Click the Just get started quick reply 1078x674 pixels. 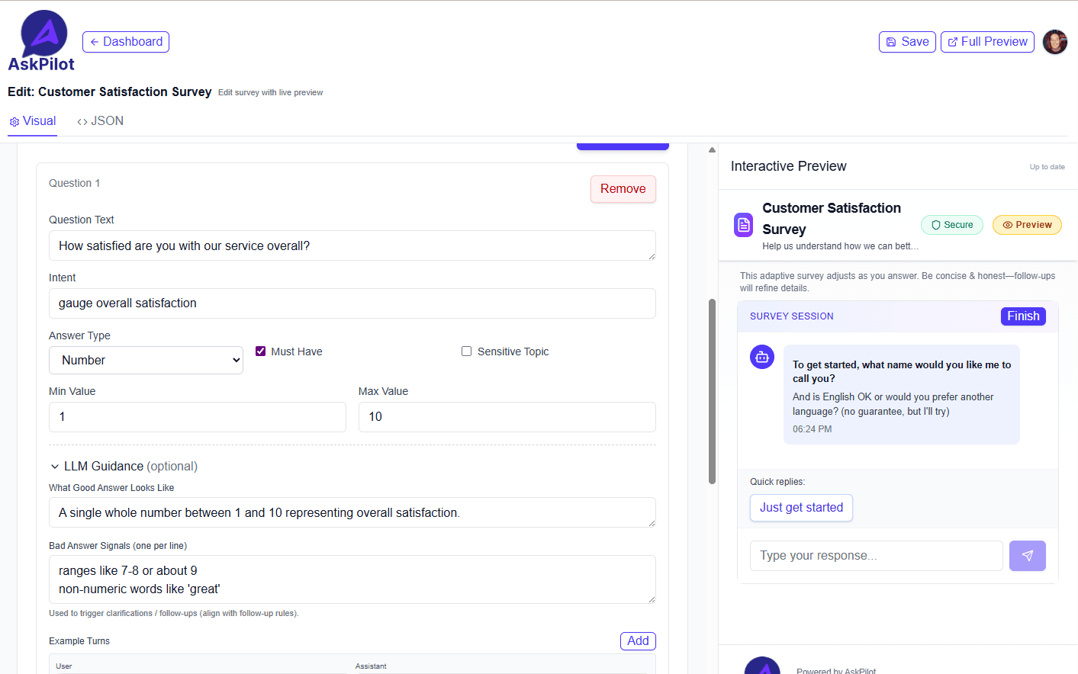[x=801, y=508]
